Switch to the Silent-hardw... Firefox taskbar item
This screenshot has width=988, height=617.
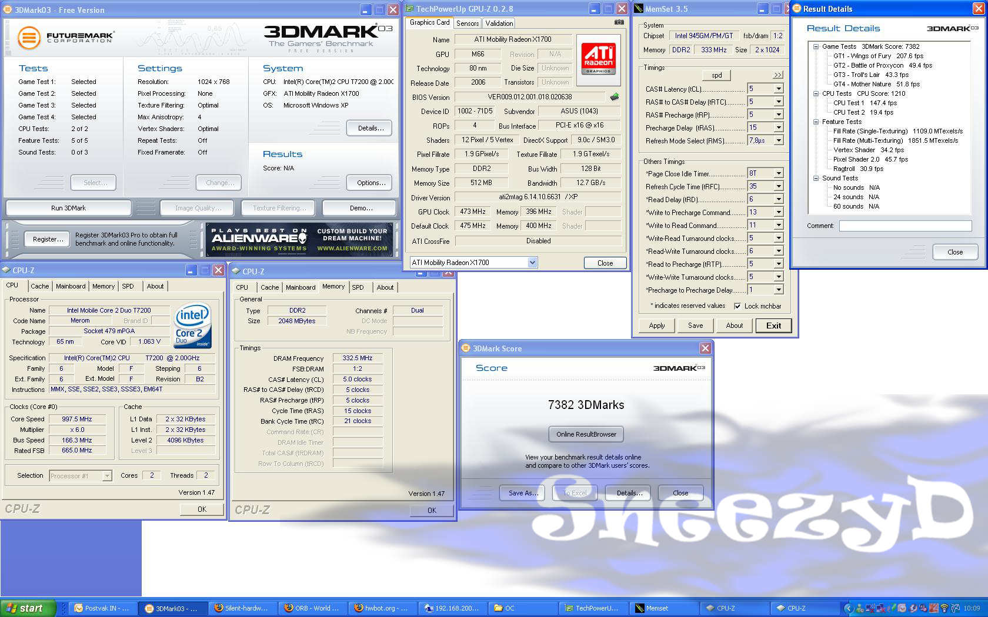243,608
